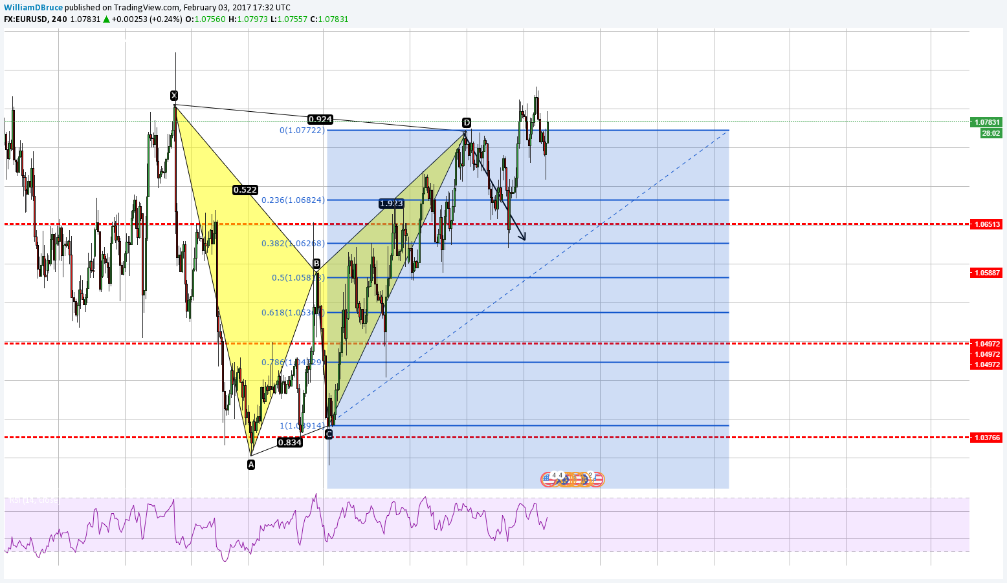Click the low price value L:1.07557

(289, 19)
